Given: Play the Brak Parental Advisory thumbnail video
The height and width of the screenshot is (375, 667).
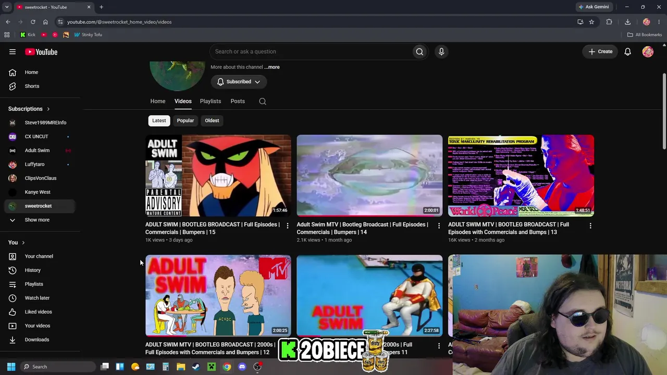Looking at the screenshot, I should (x=218, y=176).
